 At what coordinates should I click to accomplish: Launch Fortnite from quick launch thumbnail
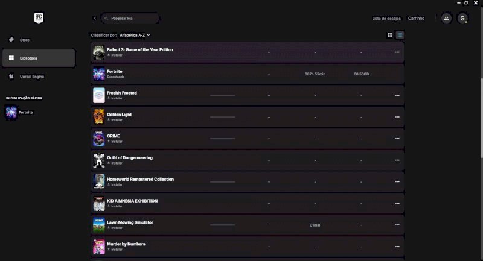[x=11, y=112]
